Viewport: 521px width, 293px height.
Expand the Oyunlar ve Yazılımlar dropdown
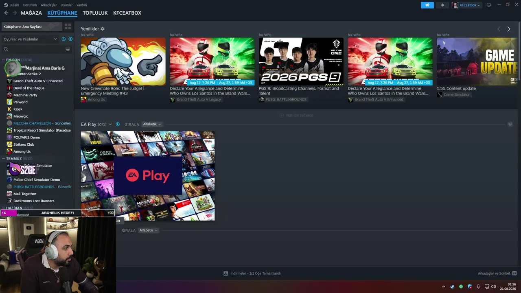(x=30, y=39)
